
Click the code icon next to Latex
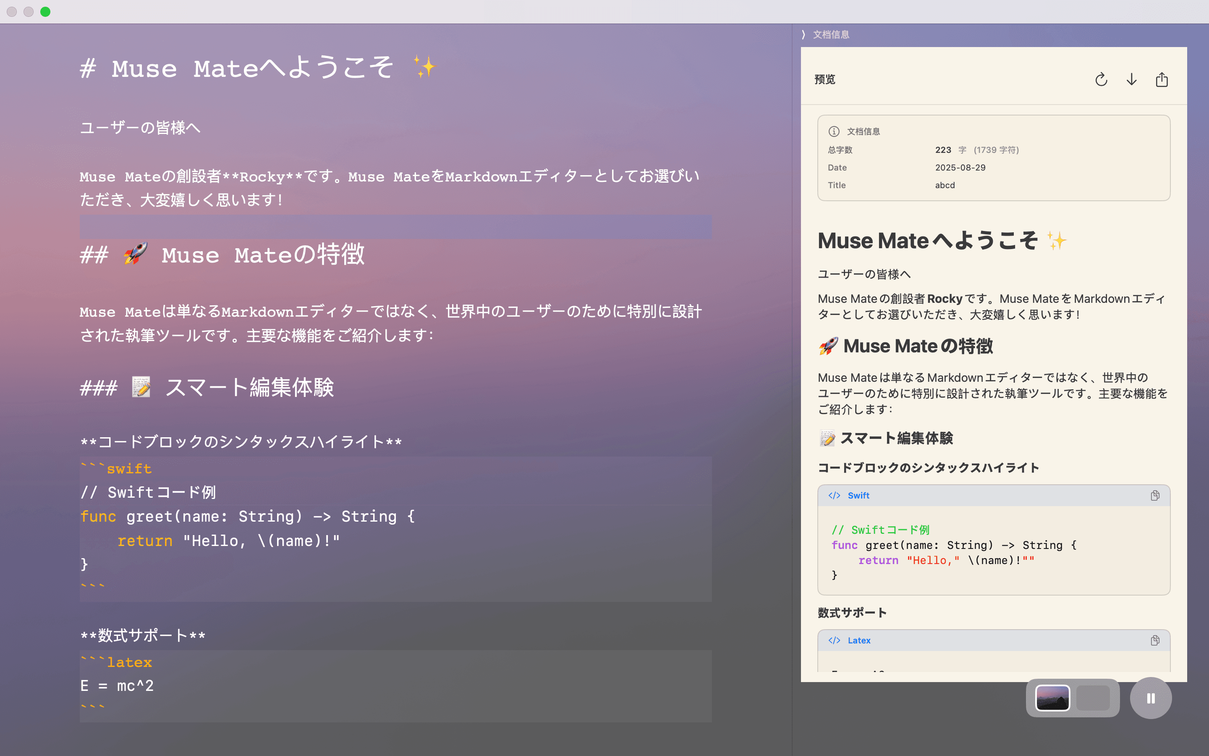[834, 640]
